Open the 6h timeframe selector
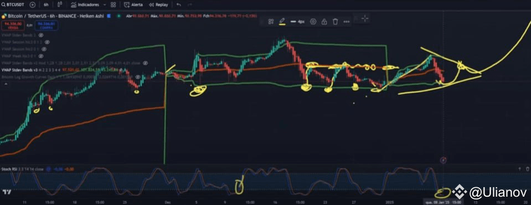 (x=46, y=5)
